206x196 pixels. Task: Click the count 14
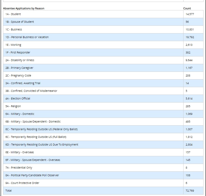point(187,83)
